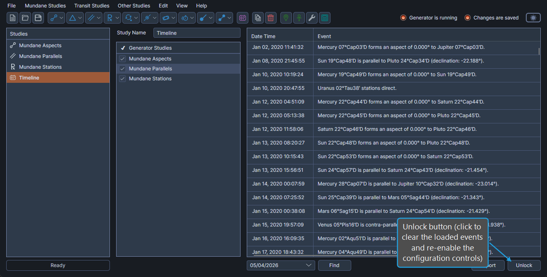Select the Uranus 02°Tau38' stations direct row
547x277 pixels.
[x=393, y=88]
